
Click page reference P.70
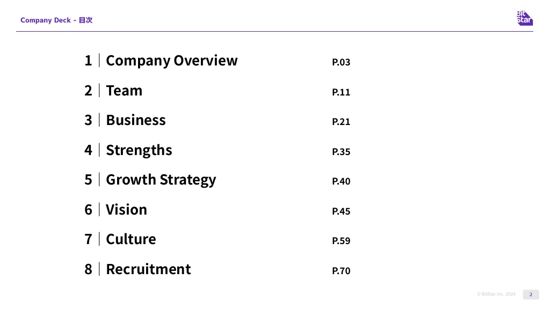pos(341,271)
